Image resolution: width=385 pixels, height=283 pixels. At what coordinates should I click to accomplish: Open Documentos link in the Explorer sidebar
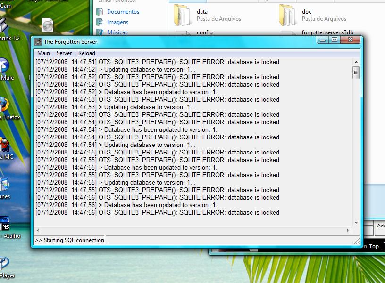pos(123,12)
